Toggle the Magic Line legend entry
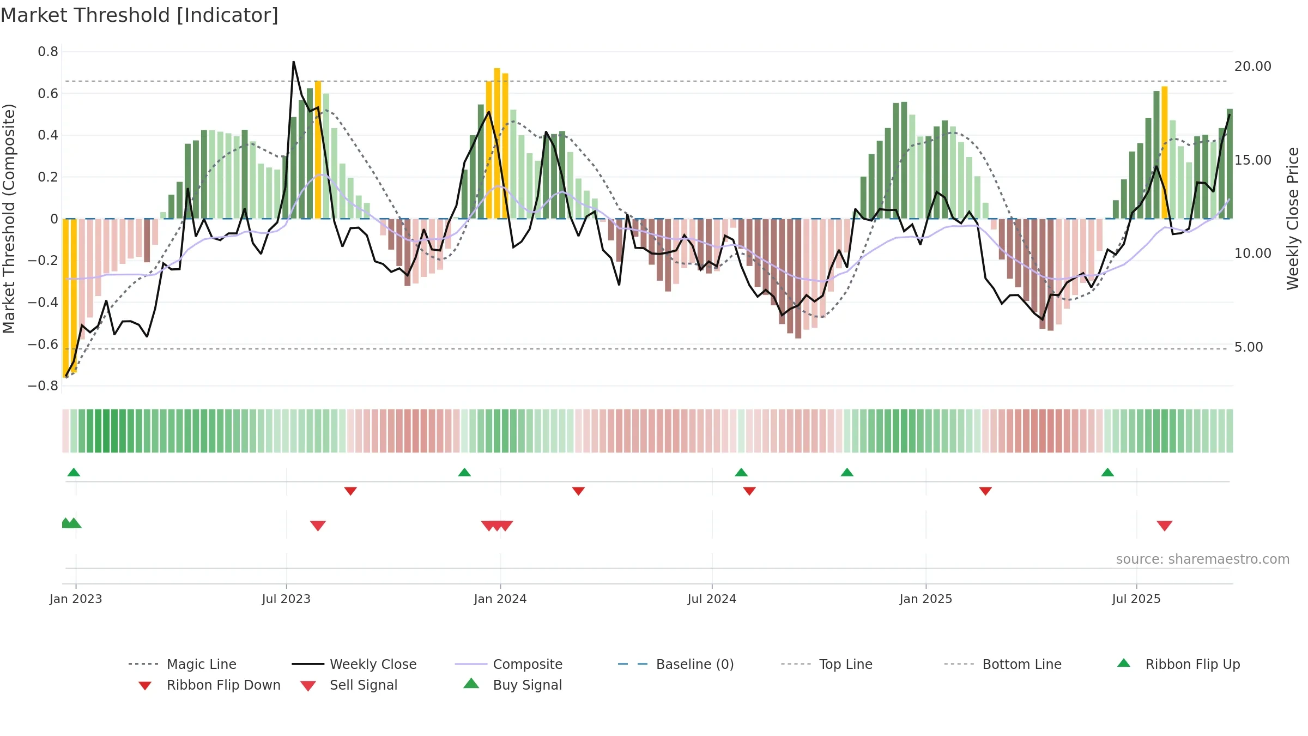1308x736 pixels. [183, 664]
